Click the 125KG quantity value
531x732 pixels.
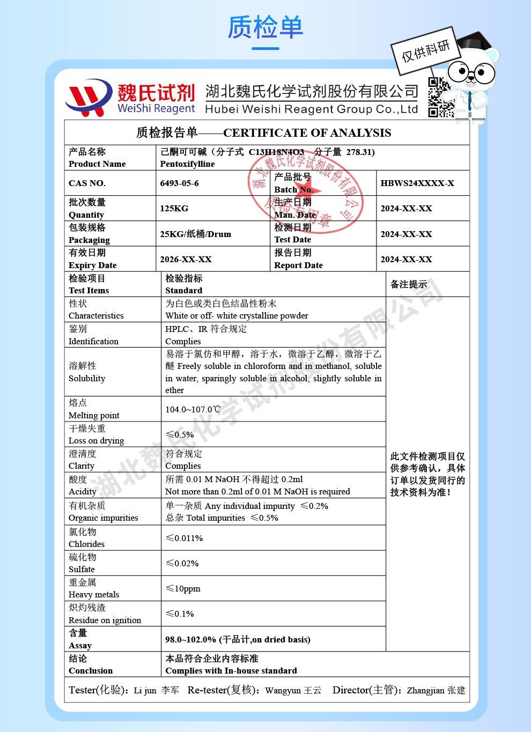[174, 209]
